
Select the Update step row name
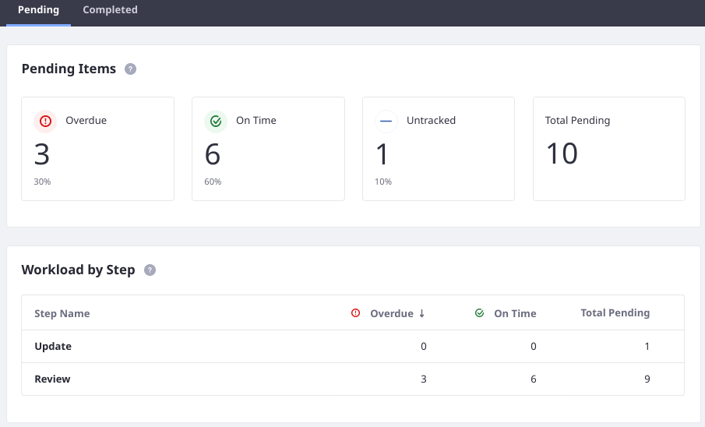(53, 347)
